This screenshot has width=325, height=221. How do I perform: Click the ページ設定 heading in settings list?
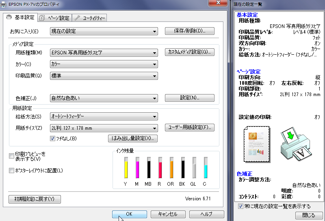click(249, 72)
